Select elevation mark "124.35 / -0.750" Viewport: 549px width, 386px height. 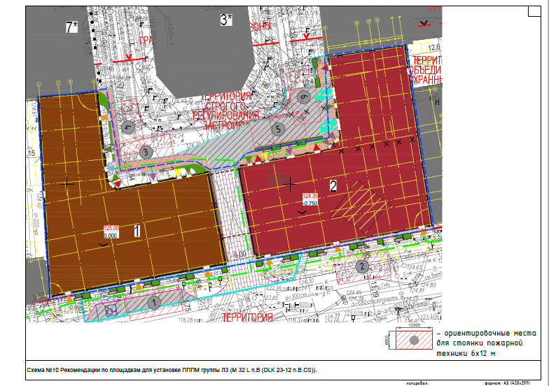point(310,200)
